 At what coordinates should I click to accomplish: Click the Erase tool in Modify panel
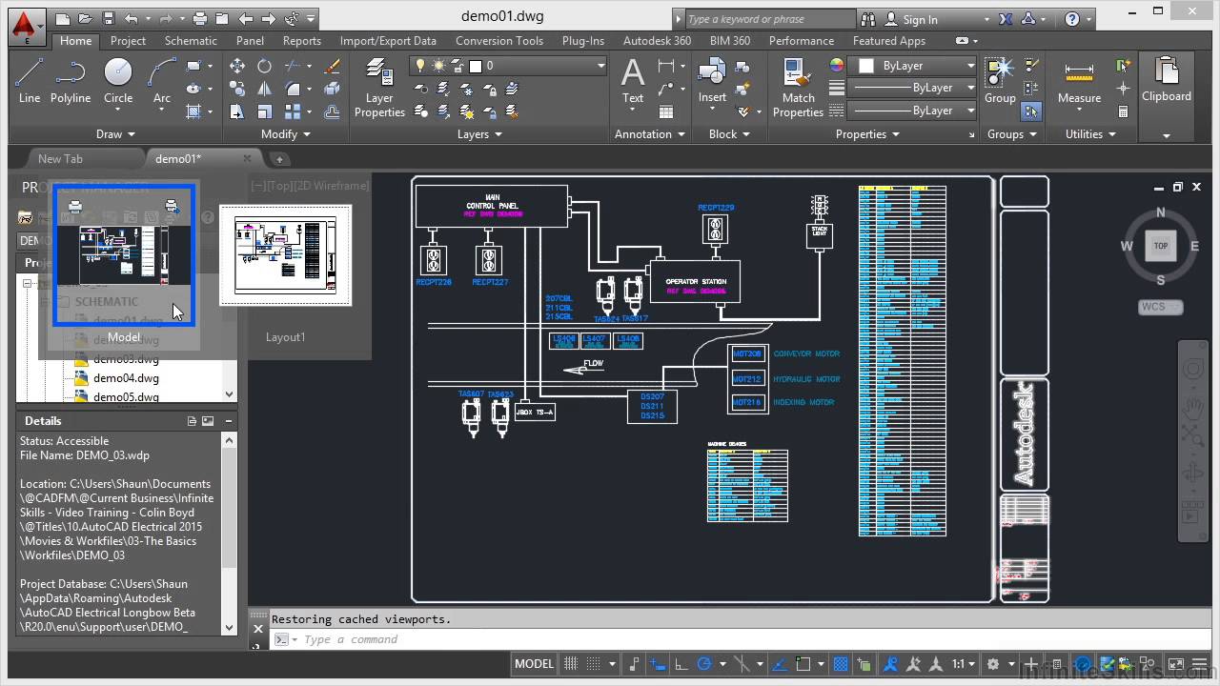(x=332, y=66)
